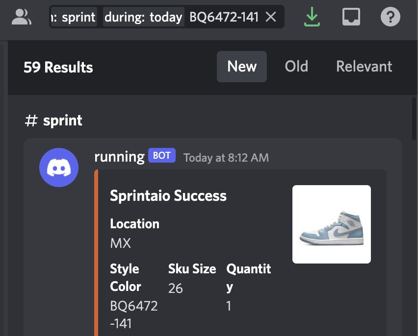
Task: Open the help question mark icon
Action: click(390, 17)
